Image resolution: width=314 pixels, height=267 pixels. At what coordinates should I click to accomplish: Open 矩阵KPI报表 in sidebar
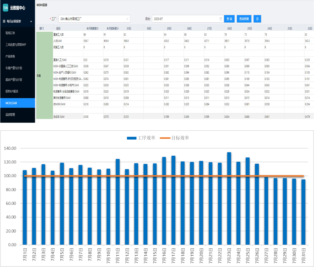12,91
